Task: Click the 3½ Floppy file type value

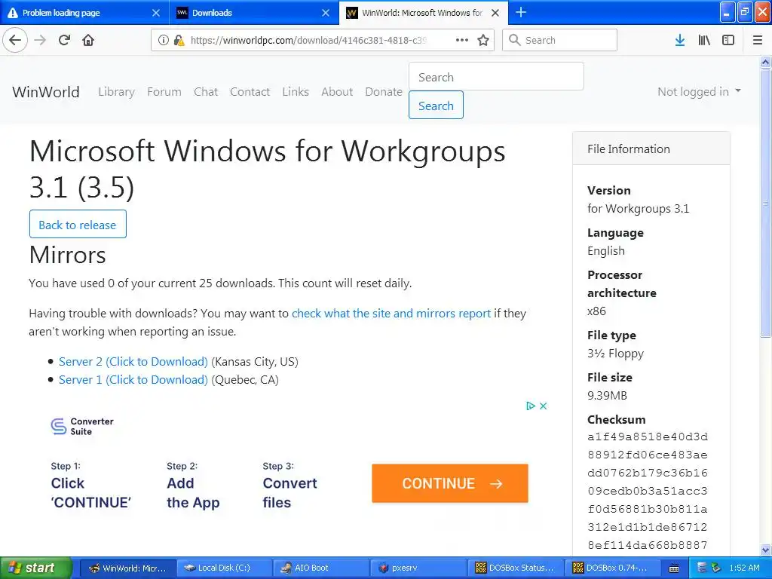Action: pos(615,354)
